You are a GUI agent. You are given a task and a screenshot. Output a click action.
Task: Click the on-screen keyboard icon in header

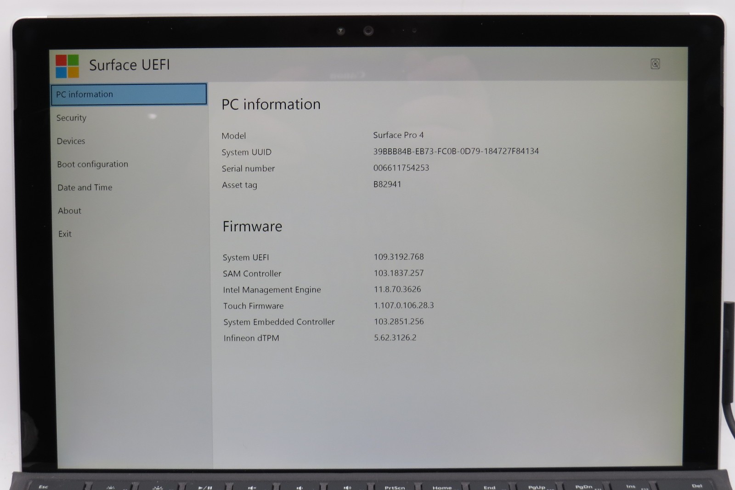[655, 64]
